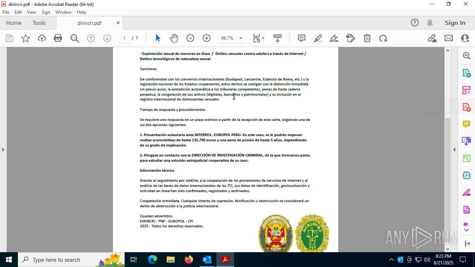The height and width of the screenshot is (267, 475).
Task: Click the Windows Start button
Action: pos(9,260)
